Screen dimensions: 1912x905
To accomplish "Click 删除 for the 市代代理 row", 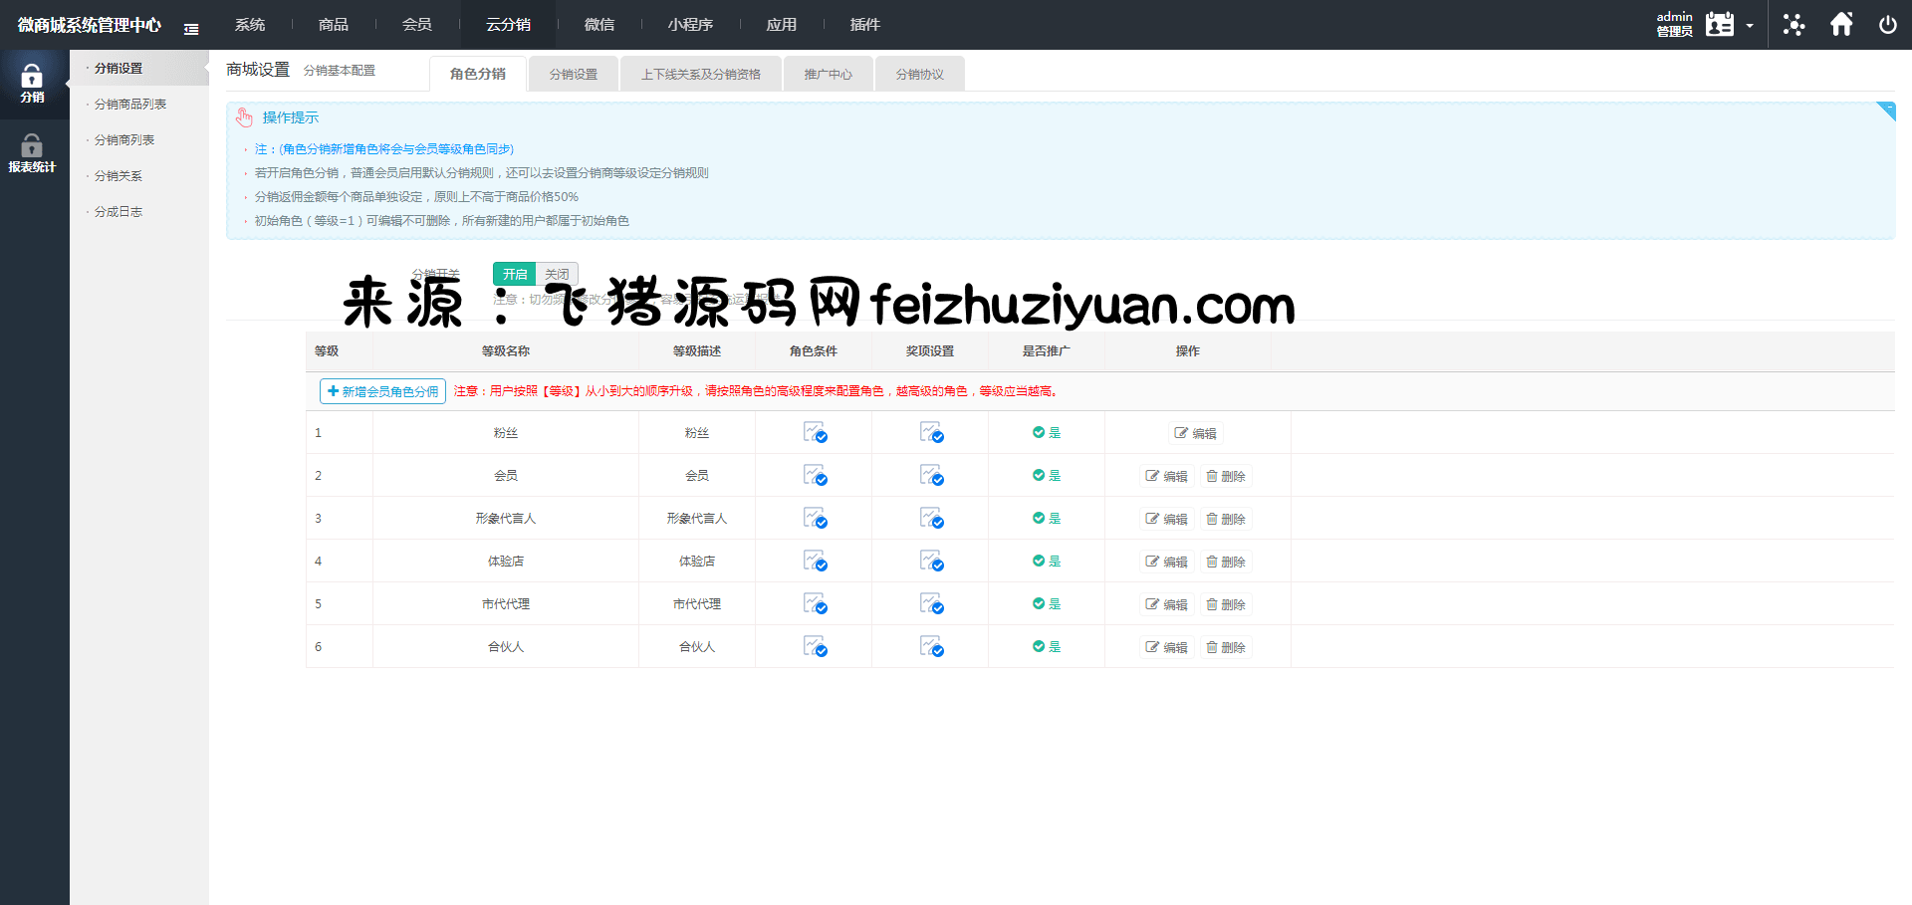I will click(x=1226, y=604).
